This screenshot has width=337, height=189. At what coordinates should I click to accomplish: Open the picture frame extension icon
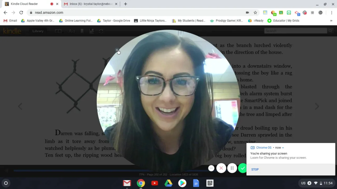click(x=265, y=12)
